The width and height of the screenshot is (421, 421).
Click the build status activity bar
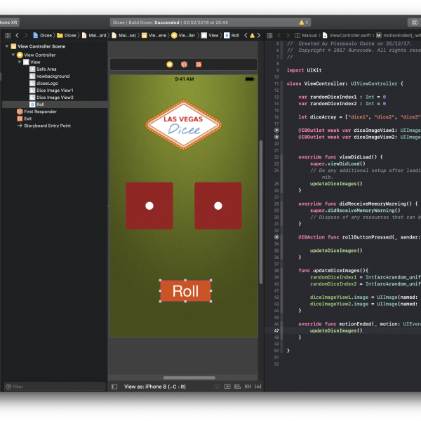click(x=210, y=22)
